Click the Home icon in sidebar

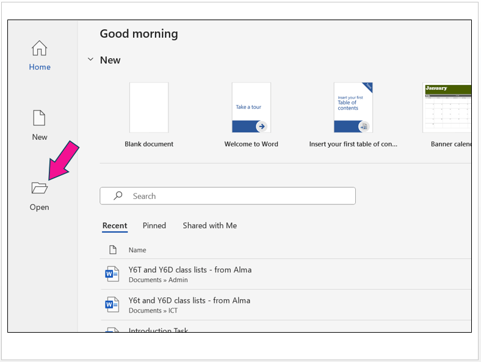pos(39,48)
